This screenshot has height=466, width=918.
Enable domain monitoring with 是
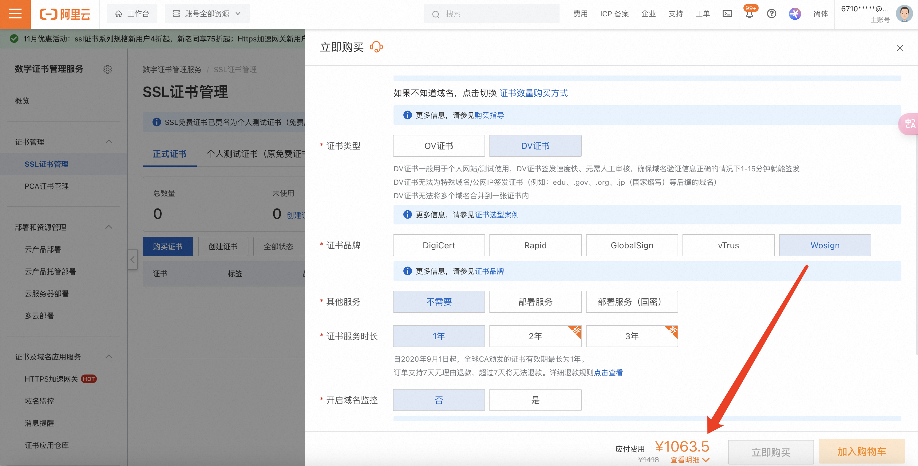[535, 400]
